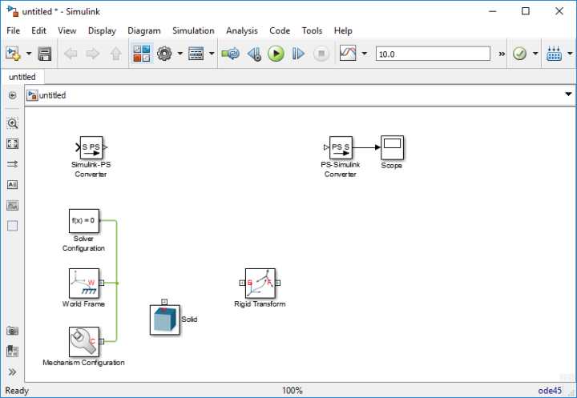Click the simulation stop time field 10.0
The image size is (577, 398).
pos(433,54)
